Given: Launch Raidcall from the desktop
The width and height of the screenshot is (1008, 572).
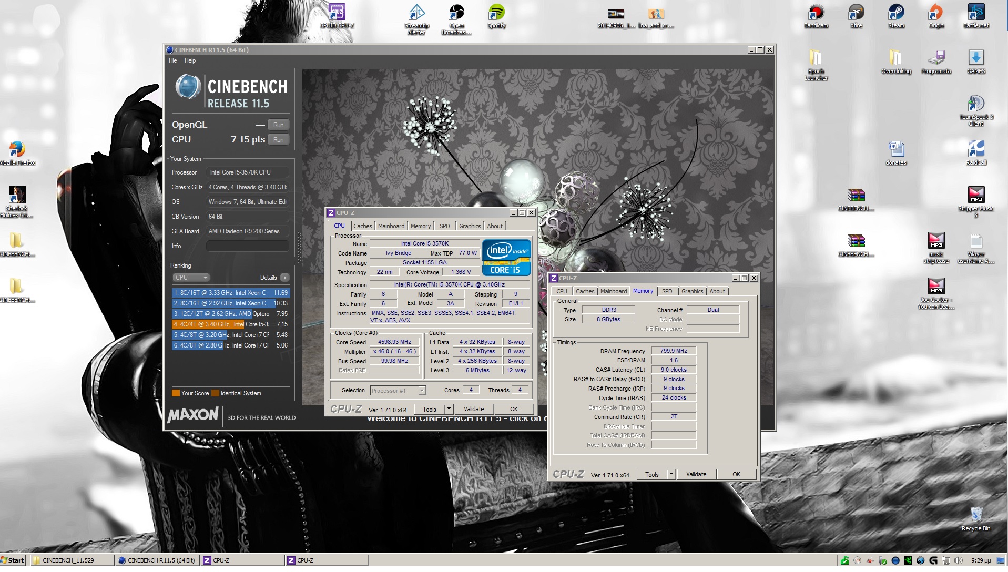Looking at the screenshot, I should (976, 153).
